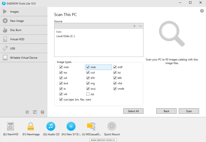Screen dimensions: 206x142
Task: Toggle the iso checkbox
Action: (61, 72)
